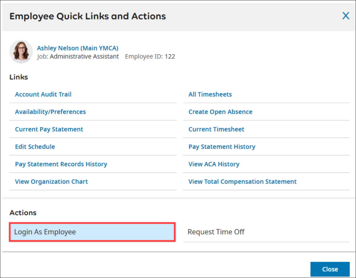Image resolution: width=356 pixels, height=278 pixels.
Task: Select Create Open Absence
Action: [220, 112]
